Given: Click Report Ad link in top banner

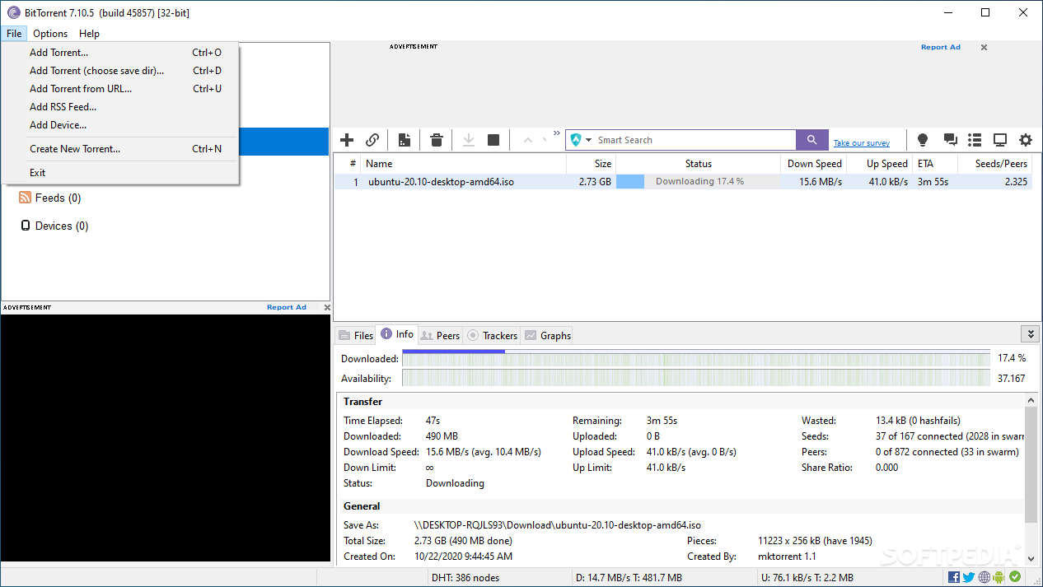Looking at the screenshot, I should pyautogui.click(x=940, y=47).
